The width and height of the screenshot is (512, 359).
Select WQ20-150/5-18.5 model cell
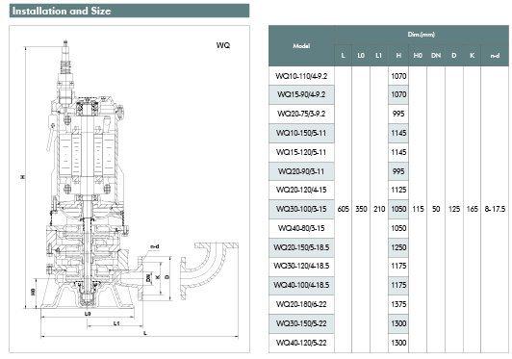point(301,247)
